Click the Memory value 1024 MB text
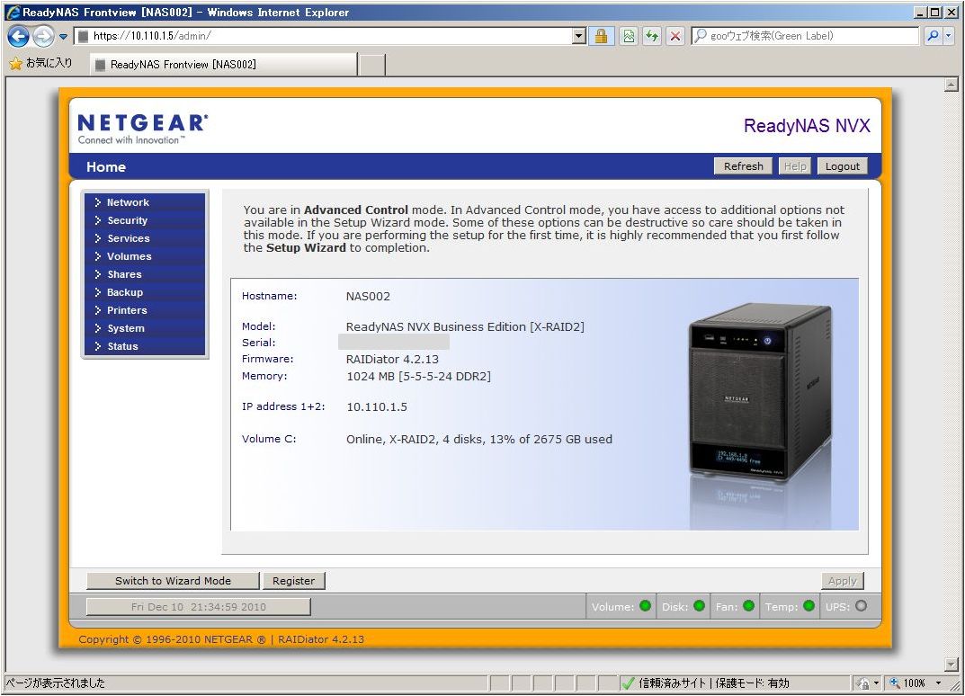The width and height of the screenshot is (965, 696). tap(418, 376)
